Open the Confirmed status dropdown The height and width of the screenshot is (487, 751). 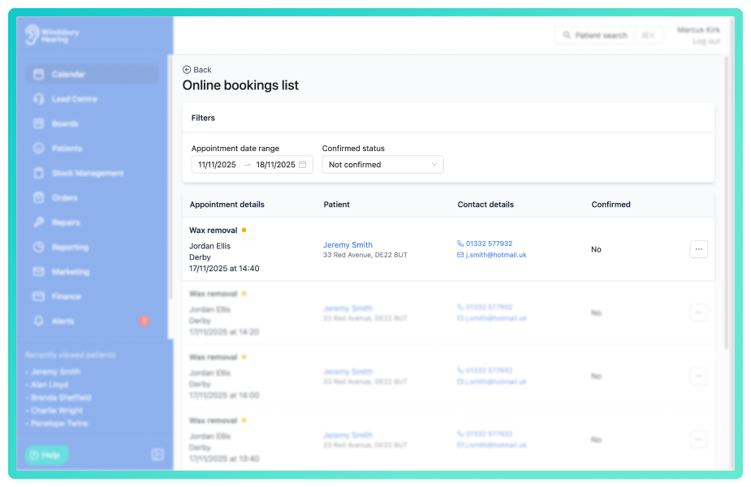[382, 165]
